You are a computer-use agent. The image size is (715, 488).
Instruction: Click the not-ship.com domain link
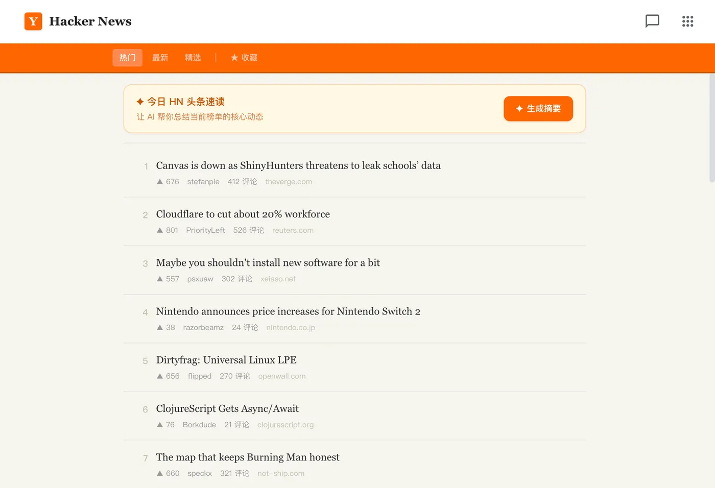(x=281, y=473)
